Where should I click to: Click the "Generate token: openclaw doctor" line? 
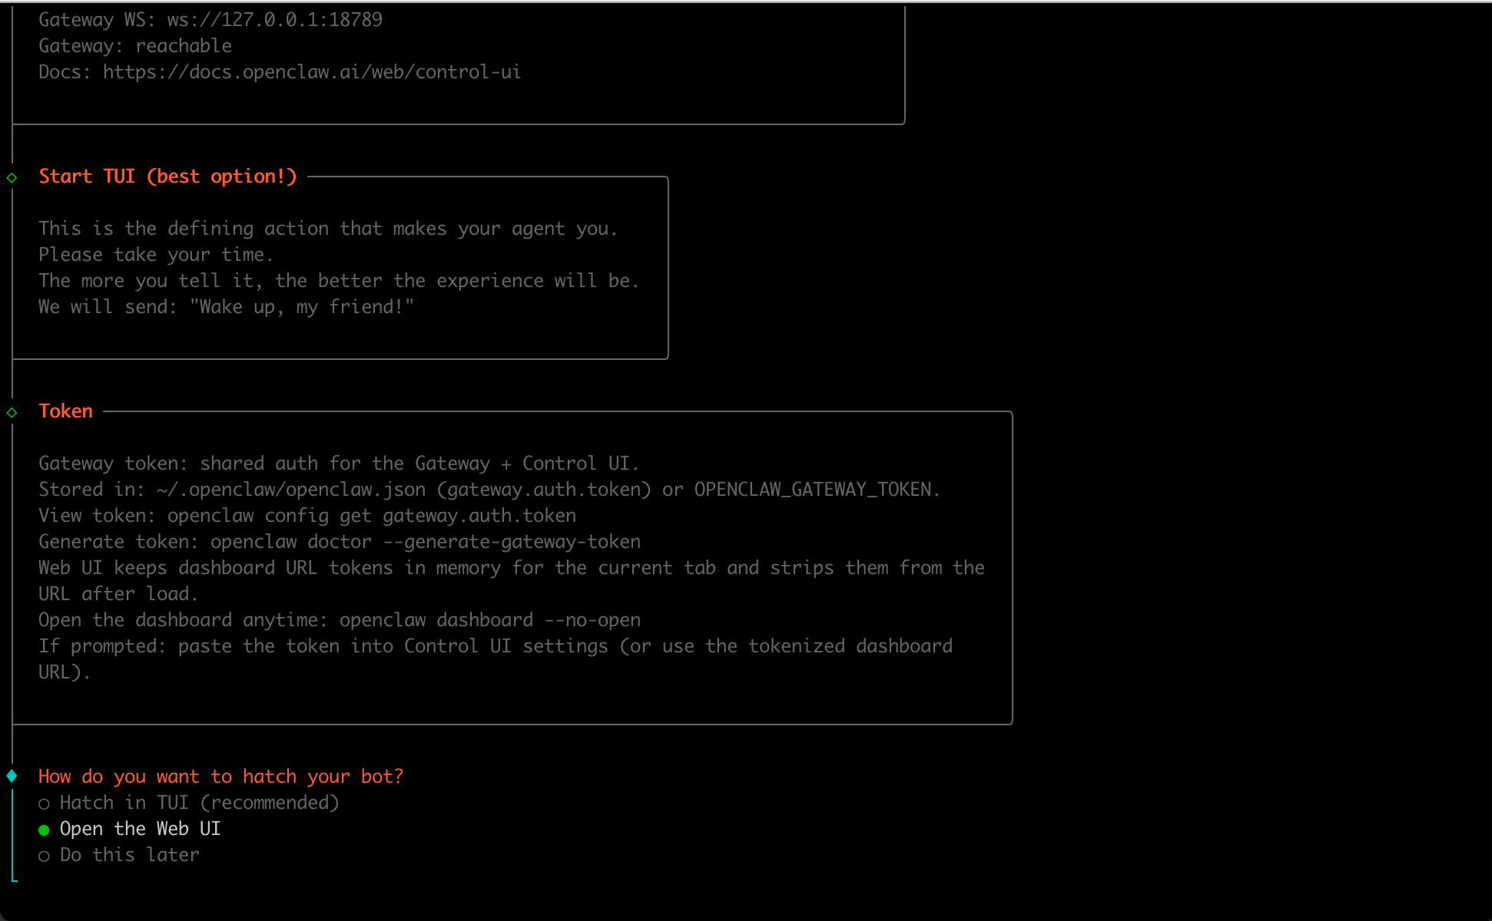340,542
